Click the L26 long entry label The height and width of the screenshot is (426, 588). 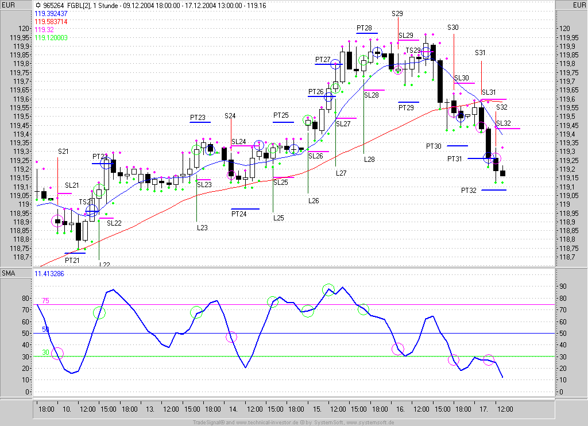314,200
